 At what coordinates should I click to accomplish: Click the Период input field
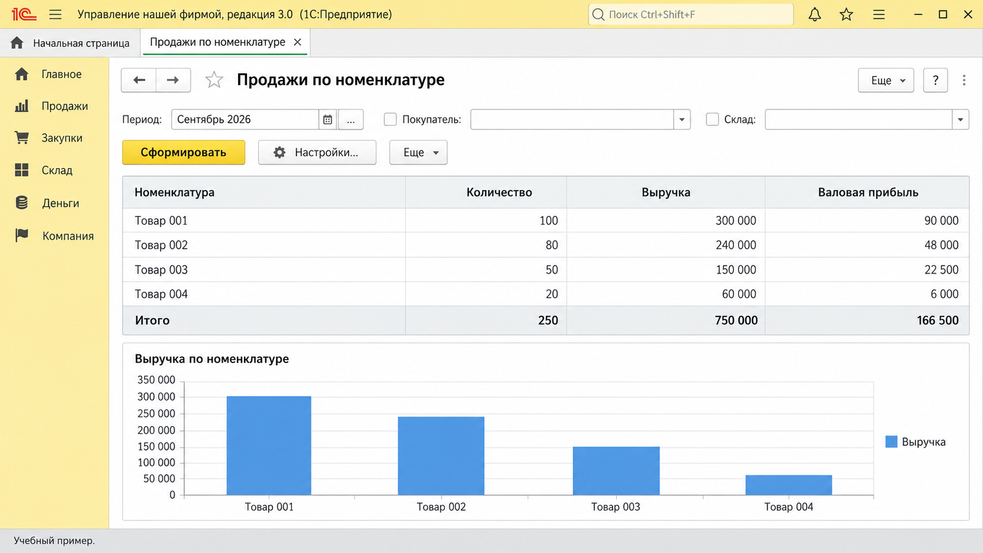[246, 119]
